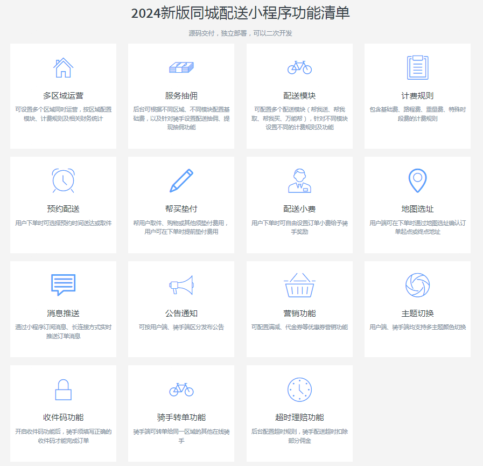Select the aperture icon above 主题切换
This screenshot has width=483, height=466.
point(417,285)
